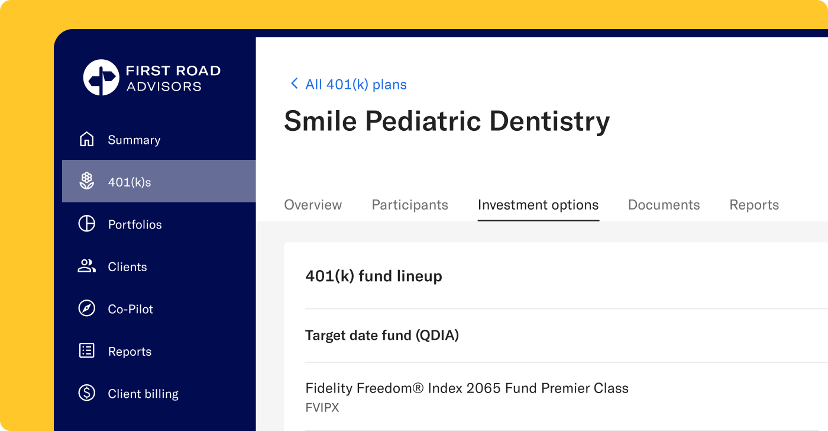Open the Overview tab
This screenshot has height=431, width=828.
pyautogui.click(x=313, y=205)
